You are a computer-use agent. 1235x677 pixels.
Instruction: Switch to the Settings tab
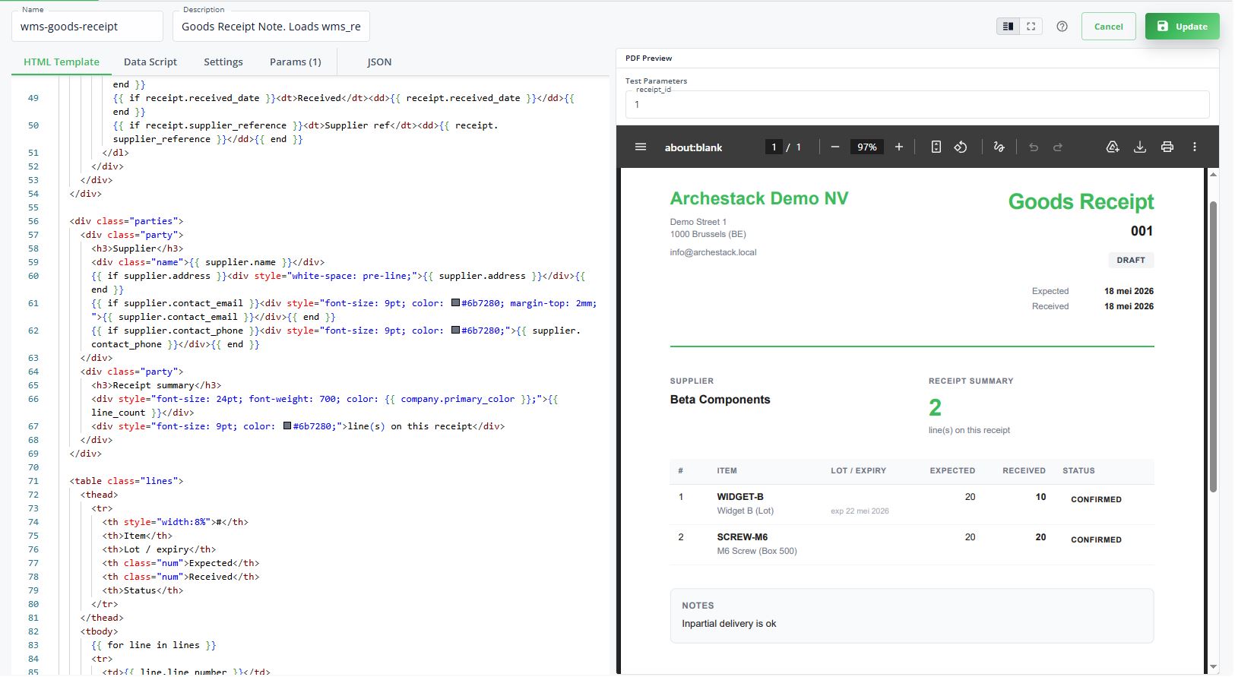point(223,62)
